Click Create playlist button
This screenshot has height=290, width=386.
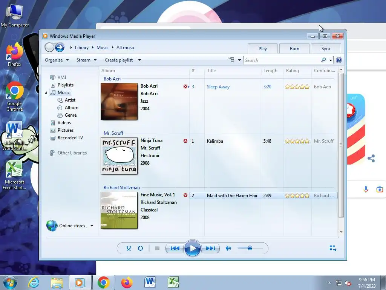(119, 60)
